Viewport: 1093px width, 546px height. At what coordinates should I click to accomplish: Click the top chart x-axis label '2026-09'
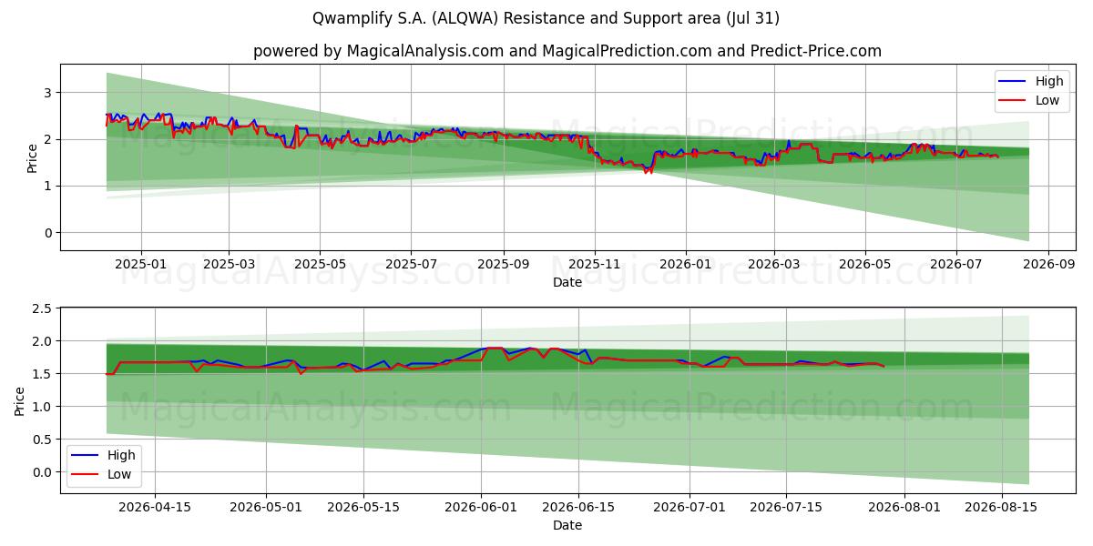1047,265
